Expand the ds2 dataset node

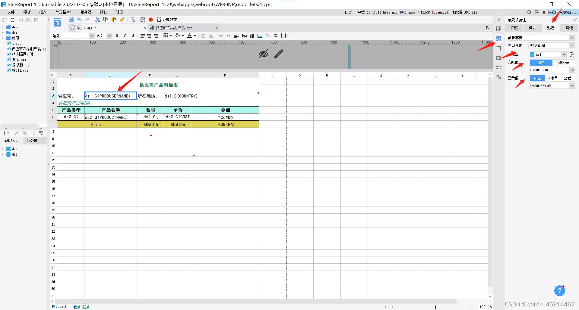tap(2, 154)
